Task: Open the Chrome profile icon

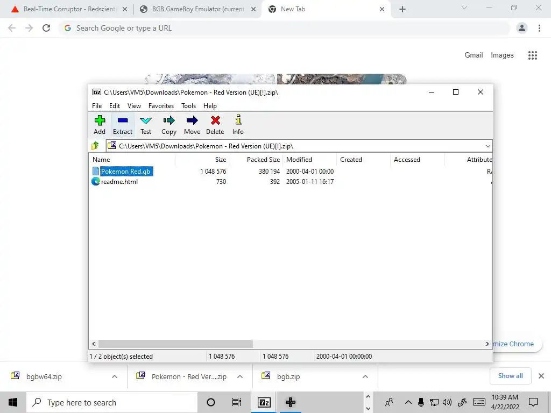Action: (522, 28)
